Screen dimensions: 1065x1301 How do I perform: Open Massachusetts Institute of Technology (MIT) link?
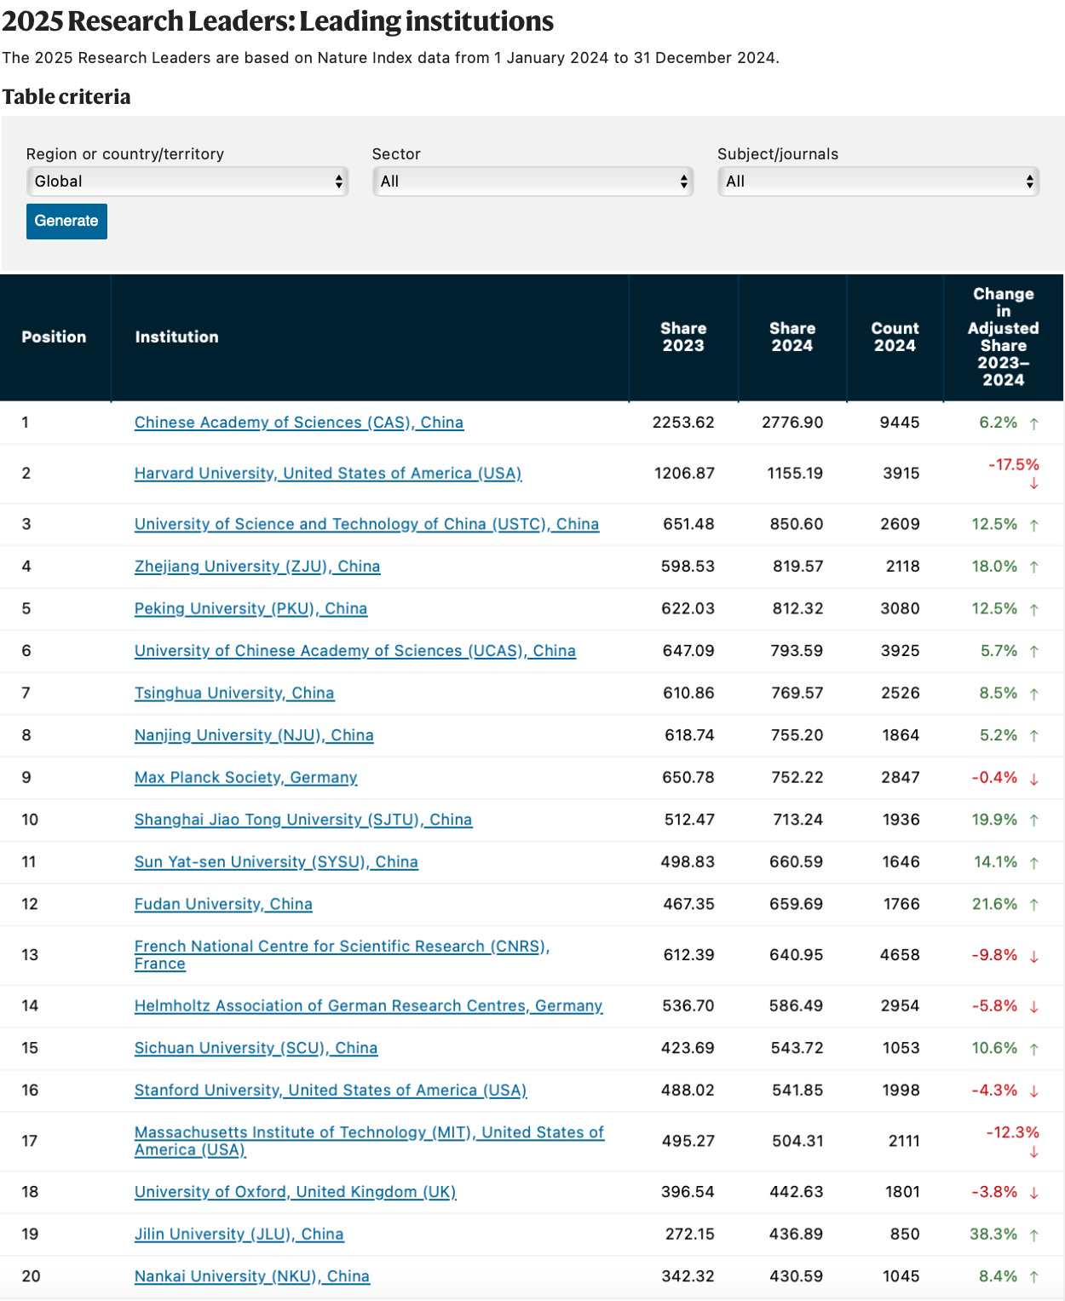369,1141
